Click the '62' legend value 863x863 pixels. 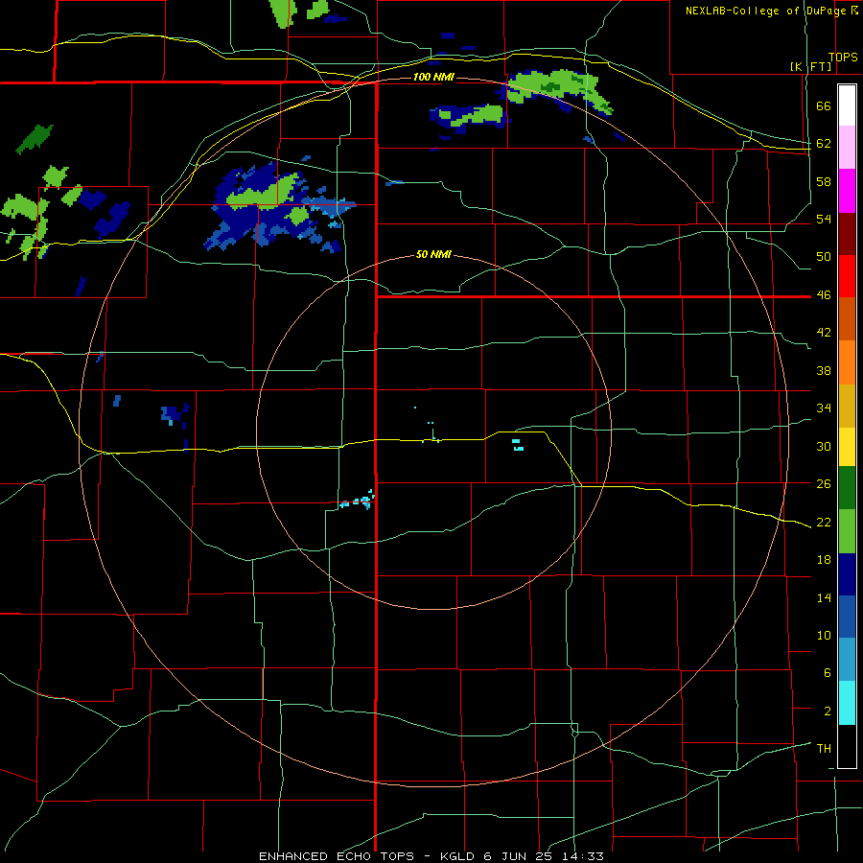coord(824,144)
